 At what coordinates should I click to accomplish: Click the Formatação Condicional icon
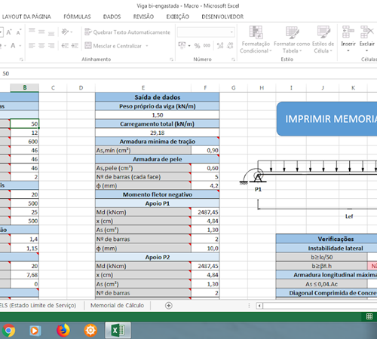tap(256, 32)
